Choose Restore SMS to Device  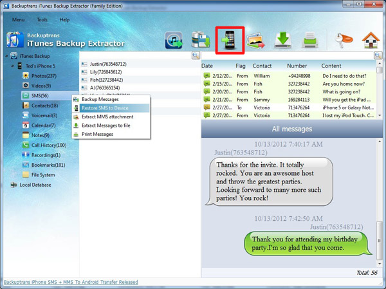111,108
